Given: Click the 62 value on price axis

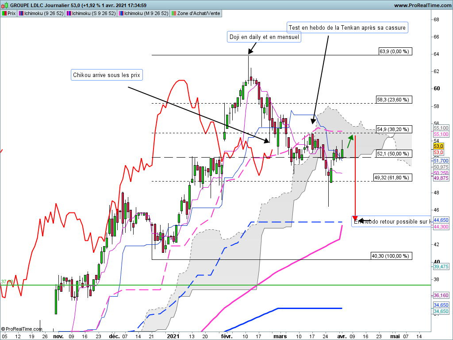Looking at the screenshot, I should pos(436,71).
